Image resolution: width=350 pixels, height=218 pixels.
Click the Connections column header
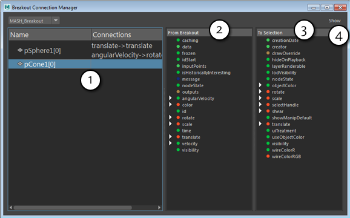[x=127, y=35]
